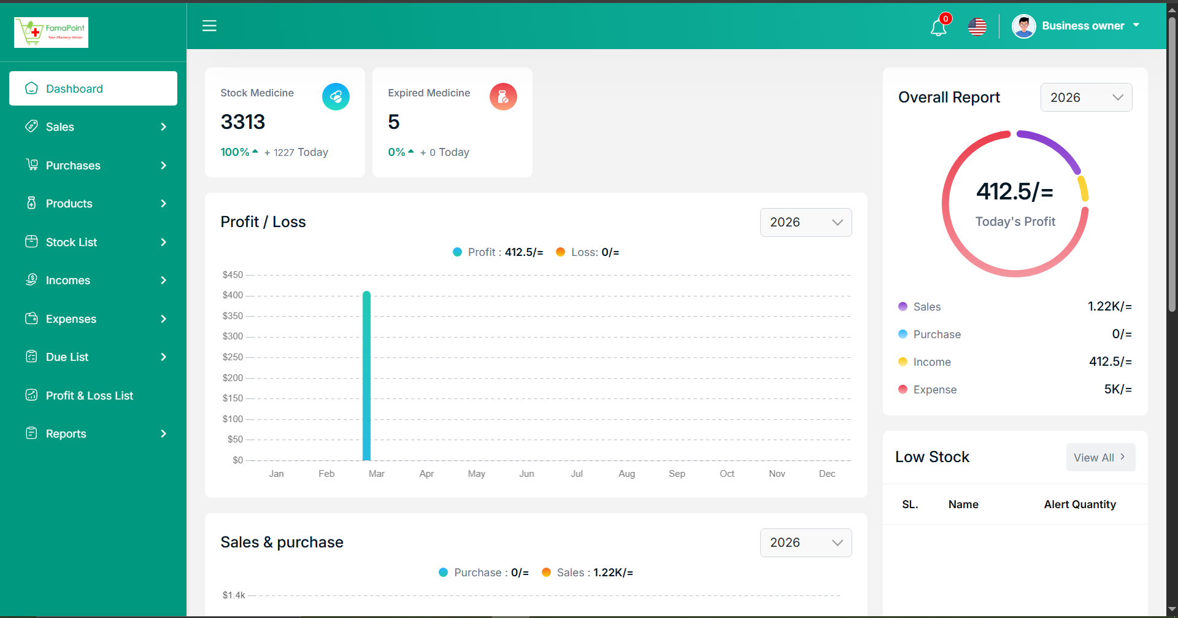Image resolution: width=1178 pixels, height=618 pixels.
Task: Click the March profit bar
Action: pos(366,376)
